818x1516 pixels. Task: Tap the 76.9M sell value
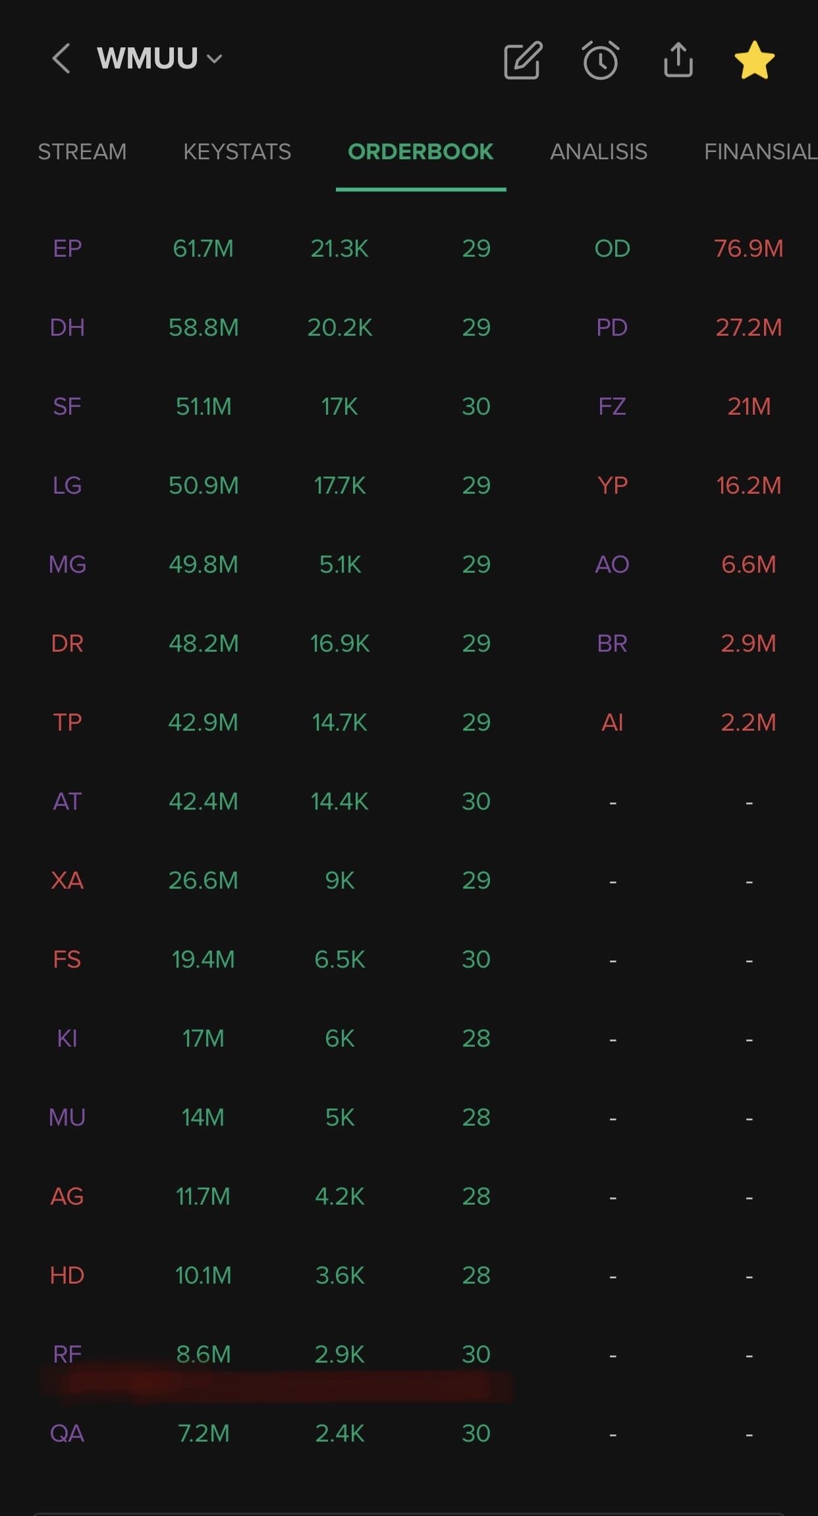749,248
